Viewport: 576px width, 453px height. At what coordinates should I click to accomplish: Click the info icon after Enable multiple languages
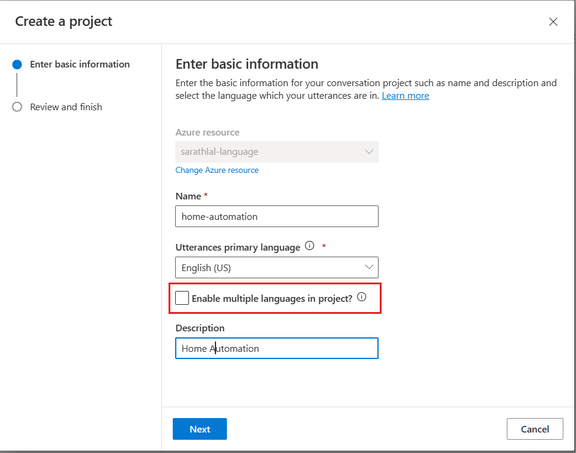[x=362, y=296]
